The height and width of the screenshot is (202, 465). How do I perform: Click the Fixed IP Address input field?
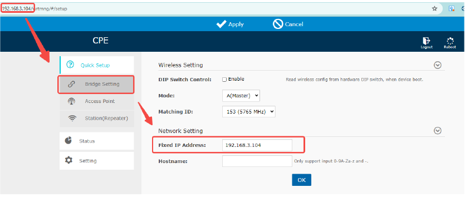[257, 145]
